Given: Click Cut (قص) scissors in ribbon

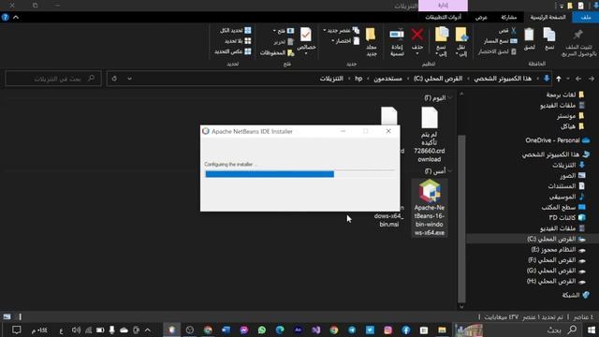Looking at the screenshot, I should point(508,30).
